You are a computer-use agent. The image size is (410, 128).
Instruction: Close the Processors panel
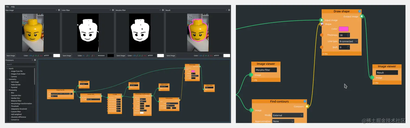point(35,60)
